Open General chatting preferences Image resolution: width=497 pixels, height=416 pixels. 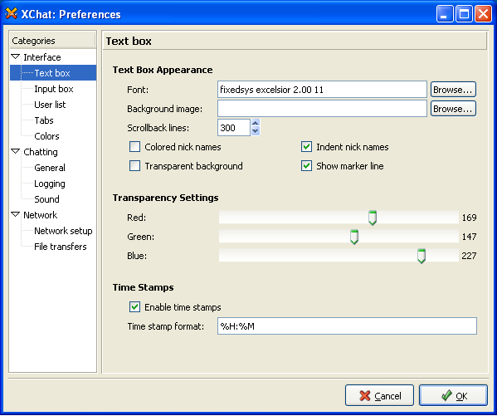tap(50, 168)
